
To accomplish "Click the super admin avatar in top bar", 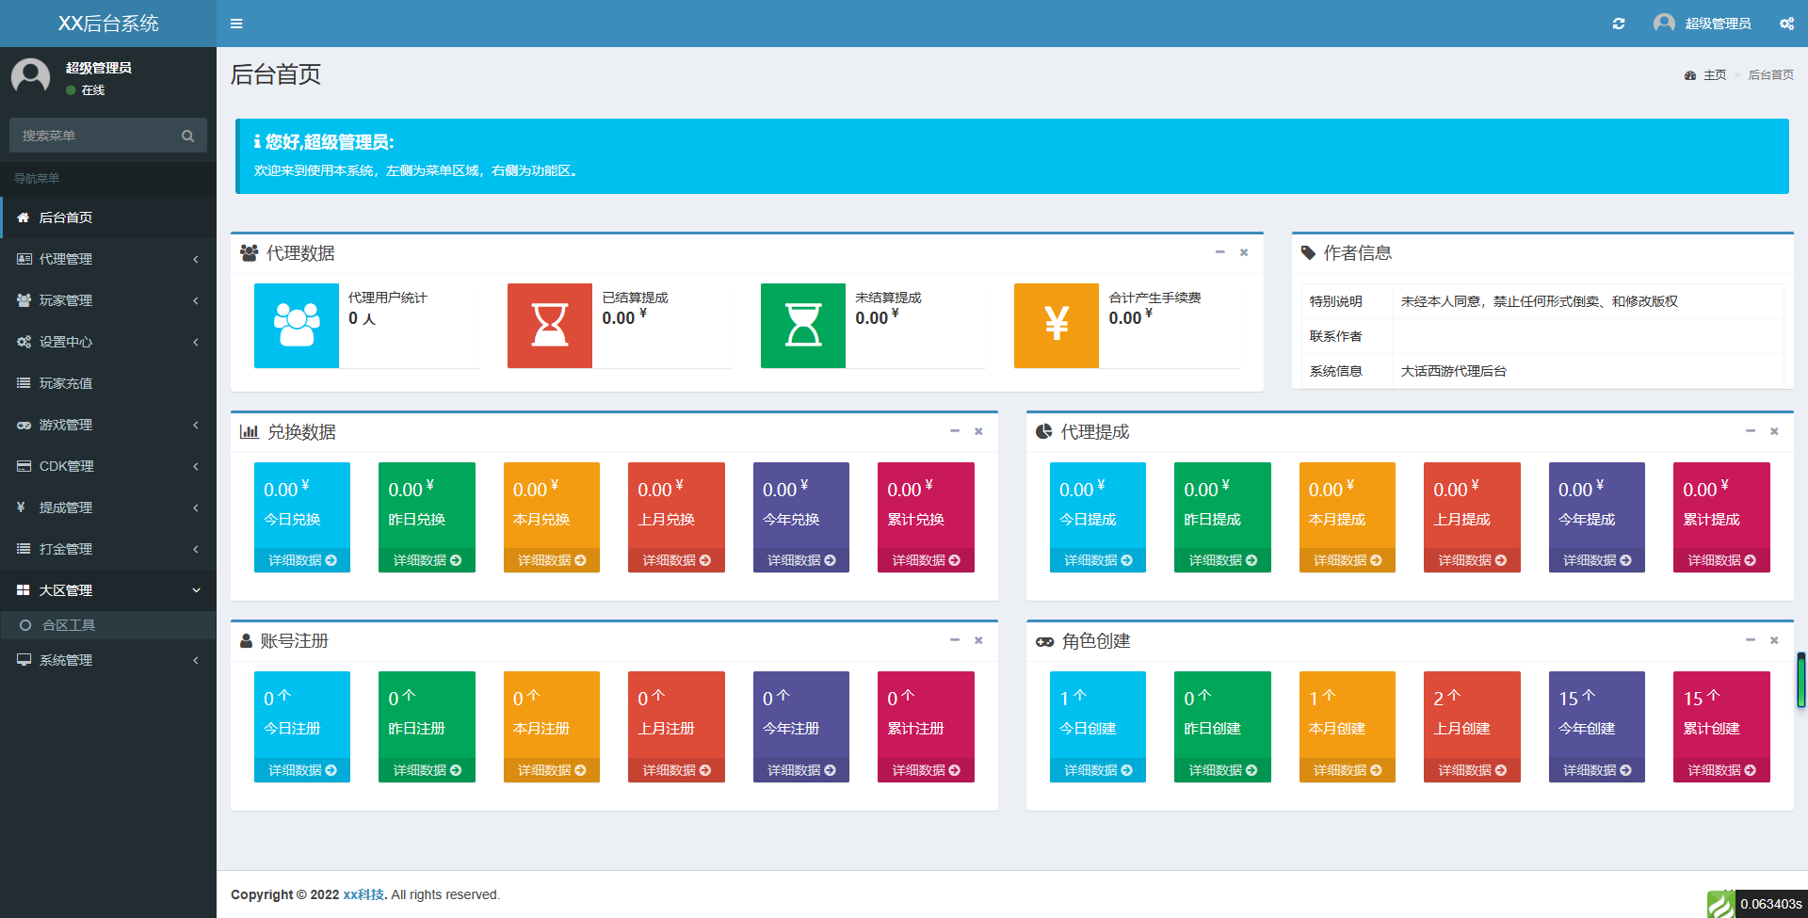I will click(x=1664, y=24).
